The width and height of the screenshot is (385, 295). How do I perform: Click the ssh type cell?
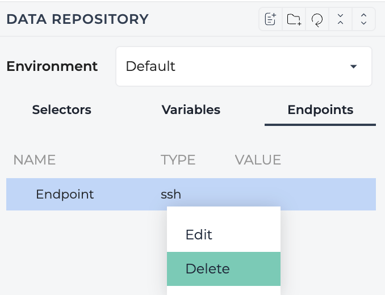(171, 194)
